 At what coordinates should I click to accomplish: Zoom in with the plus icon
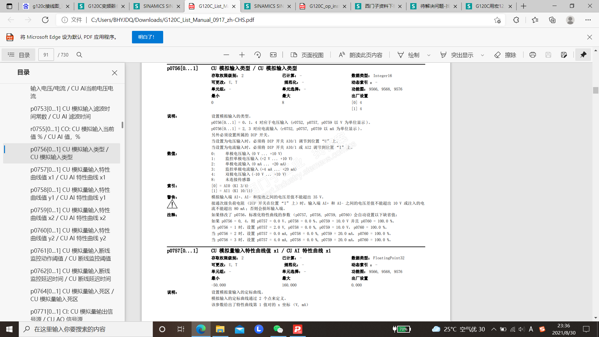click(242, 55)
